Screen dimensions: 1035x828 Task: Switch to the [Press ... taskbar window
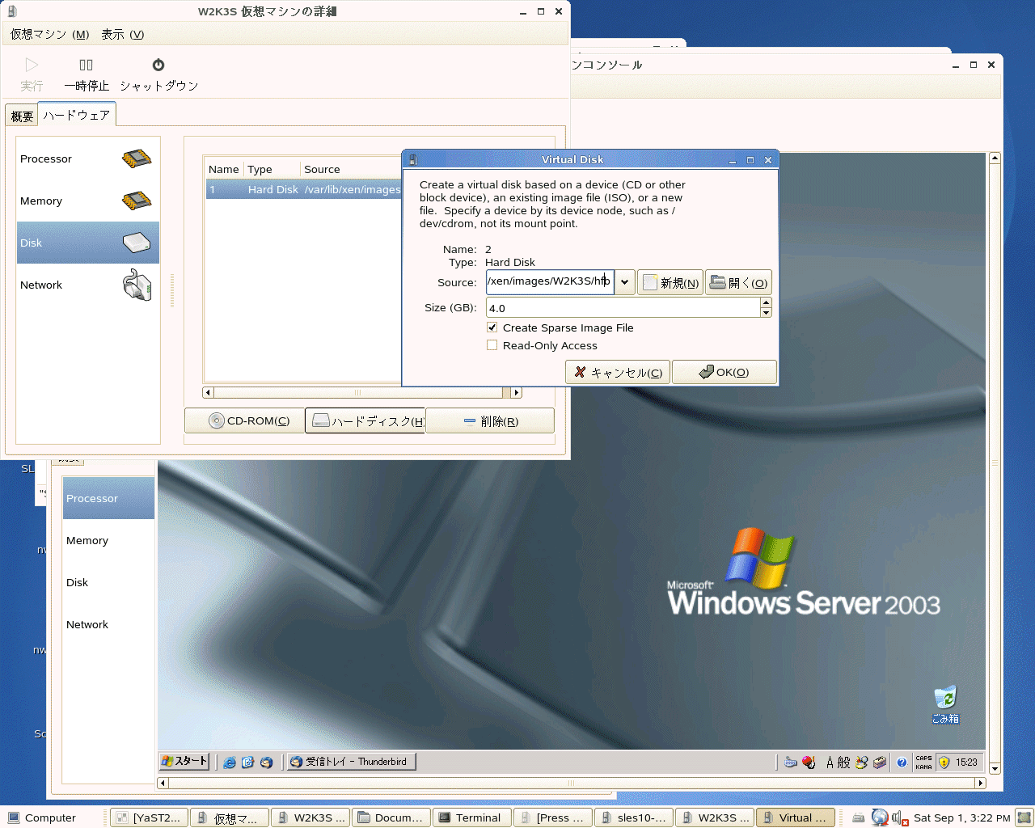553,817
